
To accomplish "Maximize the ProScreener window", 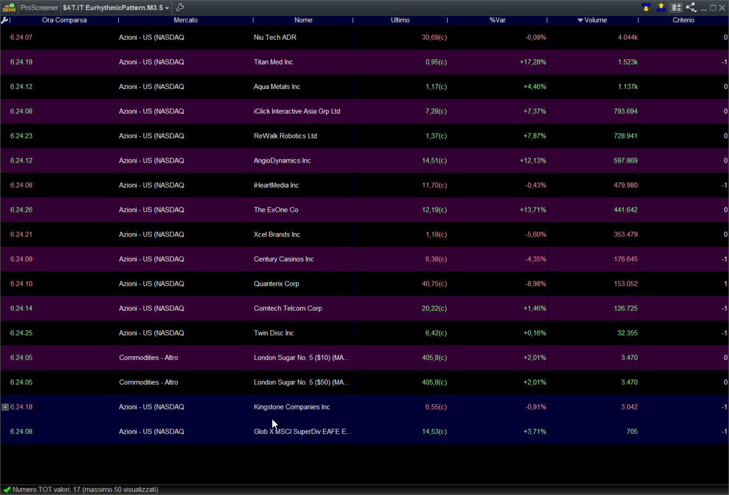I will (713, 8).
